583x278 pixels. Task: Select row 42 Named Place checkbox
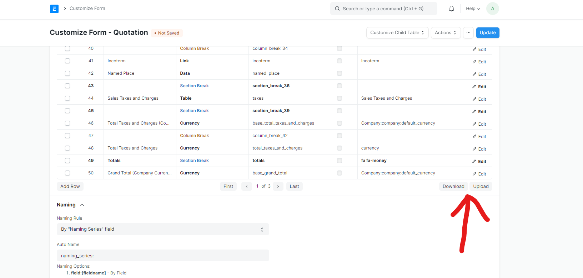(x=67, y=73)
